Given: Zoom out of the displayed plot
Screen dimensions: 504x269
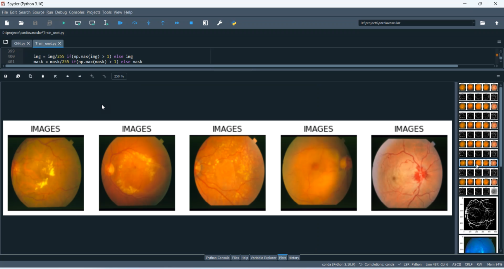Looking at the screenshot, I should point(104,76).
